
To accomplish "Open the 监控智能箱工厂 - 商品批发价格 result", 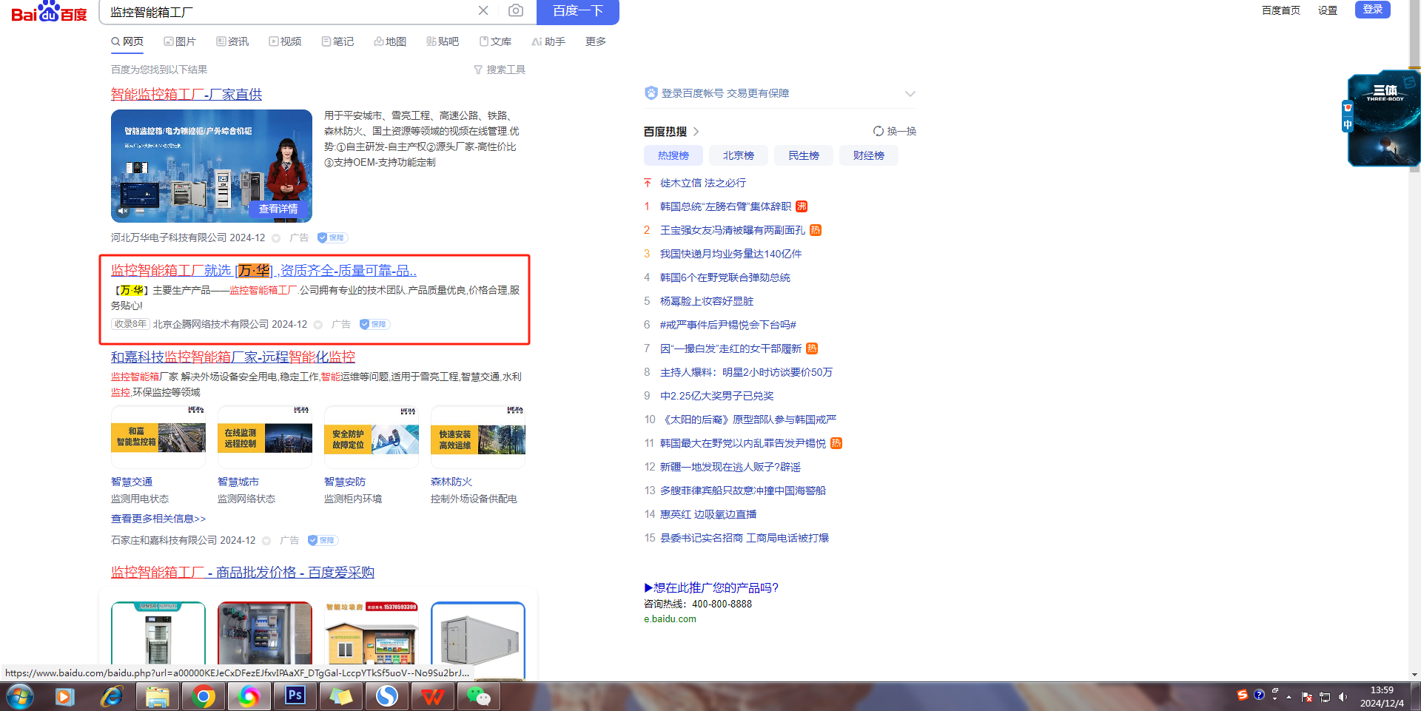I will [x=243, y=572].
